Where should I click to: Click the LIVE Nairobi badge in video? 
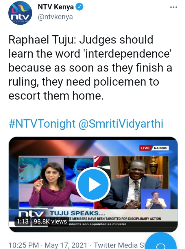(x=154, y=148)
